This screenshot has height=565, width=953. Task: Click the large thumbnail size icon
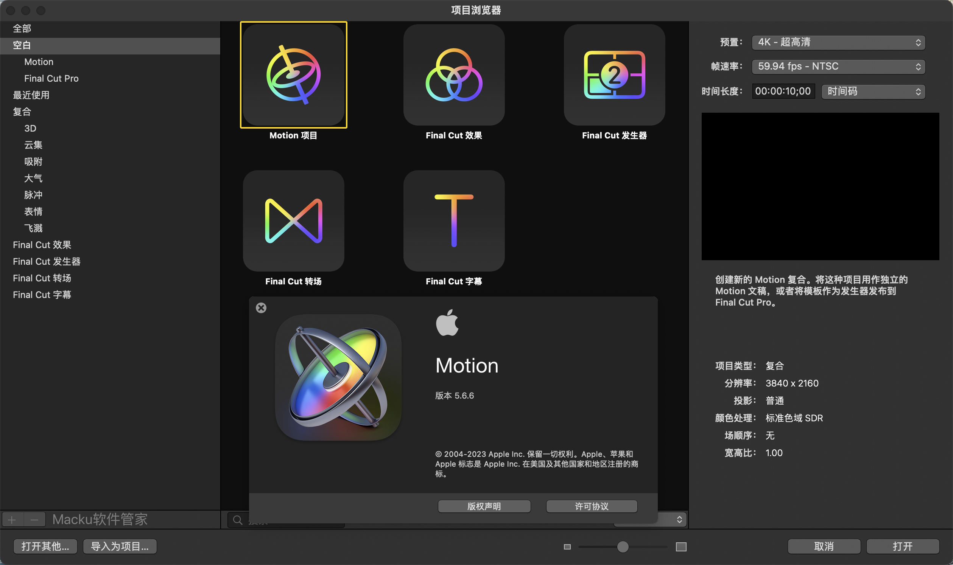pyautogui.click(x=681, y=547)
